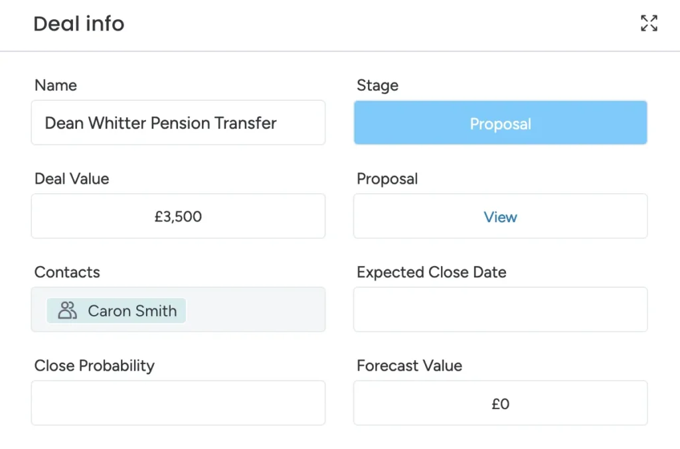Click the Stage label
Image resolution: width=680 pixels, height=449 pixels.
(x=377, y=85)
